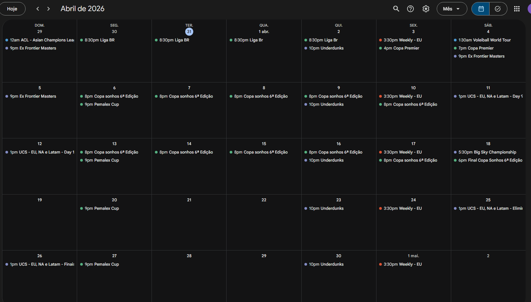Open the Google apps grid
The width and height of the screenshot is (531, 302).
pos(516,9)
